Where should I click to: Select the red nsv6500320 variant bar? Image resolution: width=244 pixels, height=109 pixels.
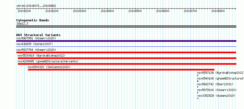pos(121,70)
